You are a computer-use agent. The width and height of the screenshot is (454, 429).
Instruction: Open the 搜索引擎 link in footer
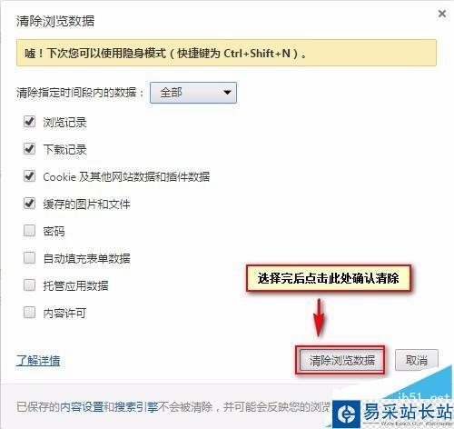[x=136, y=407]
